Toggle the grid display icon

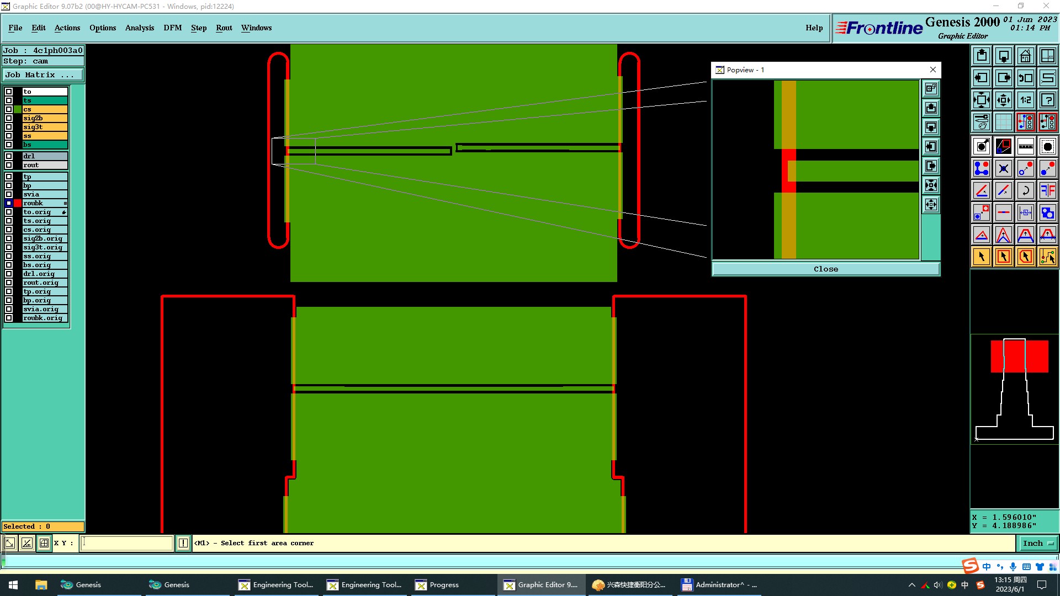pos(1003,122)
